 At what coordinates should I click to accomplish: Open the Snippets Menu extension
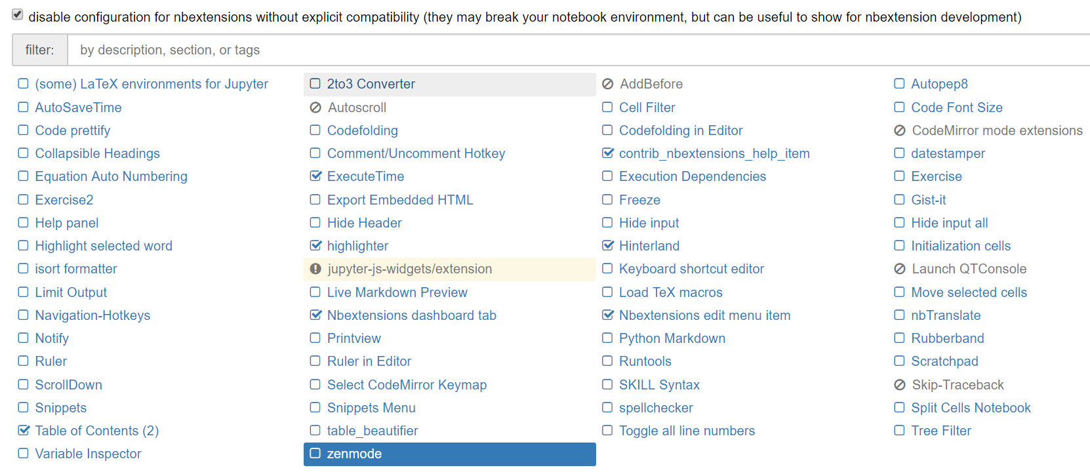pyautogui.click(x=371, y=408)
